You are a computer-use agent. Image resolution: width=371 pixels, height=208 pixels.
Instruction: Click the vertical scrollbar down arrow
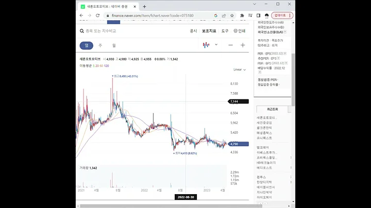[293, 202]
